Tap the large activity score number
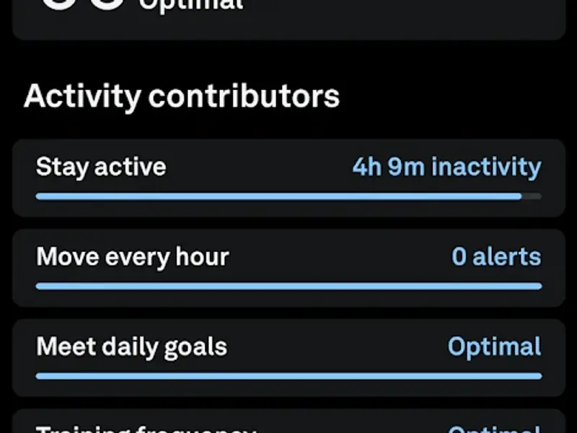 (x=83, y=6)
